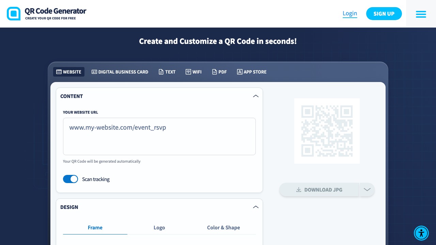Select the Frame tab

click(x=95, y=227)
